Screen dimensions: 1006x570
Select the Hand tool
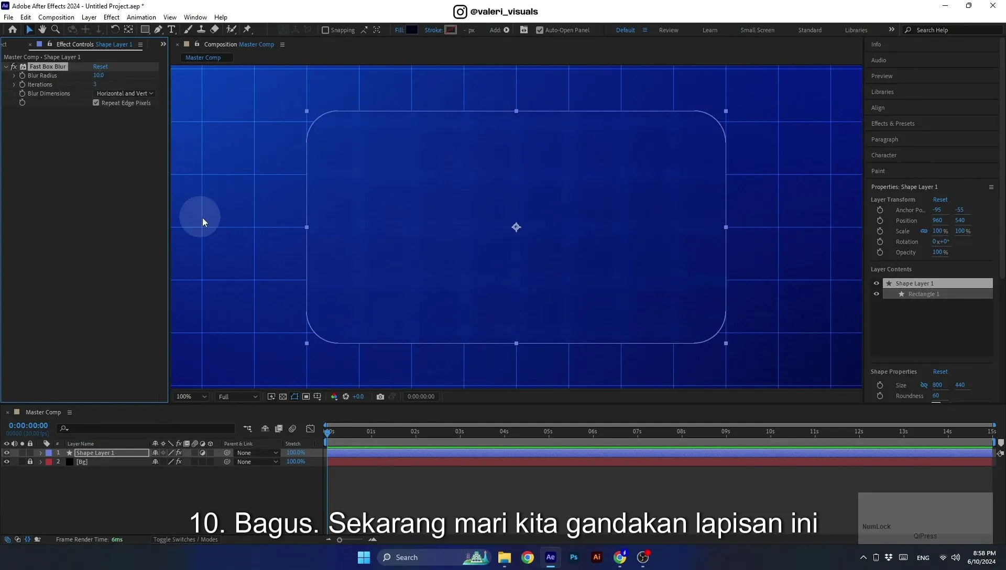click(x=42, y=30)
